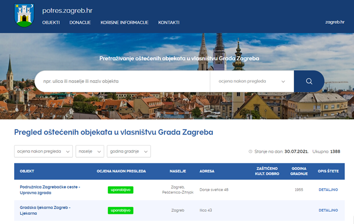The width and height of the screenshot is (354, 224).
Task: Open the 'godina gradnje' filter dropdown
Action: 129,151
